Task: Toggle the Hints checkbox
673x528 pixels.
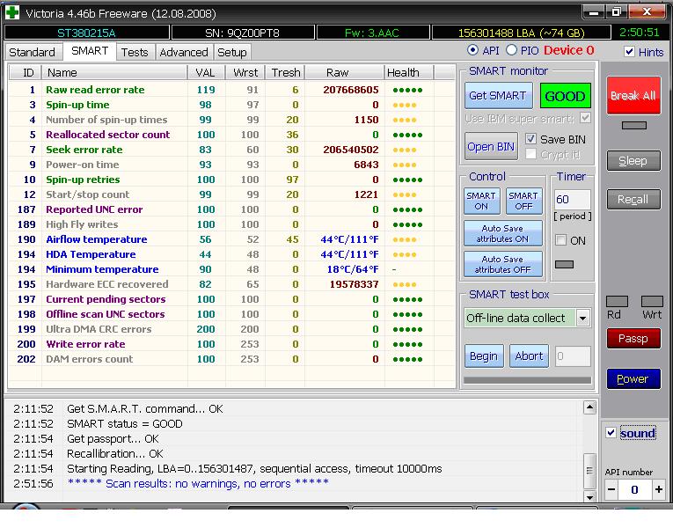Action: (x=629, y=52)
